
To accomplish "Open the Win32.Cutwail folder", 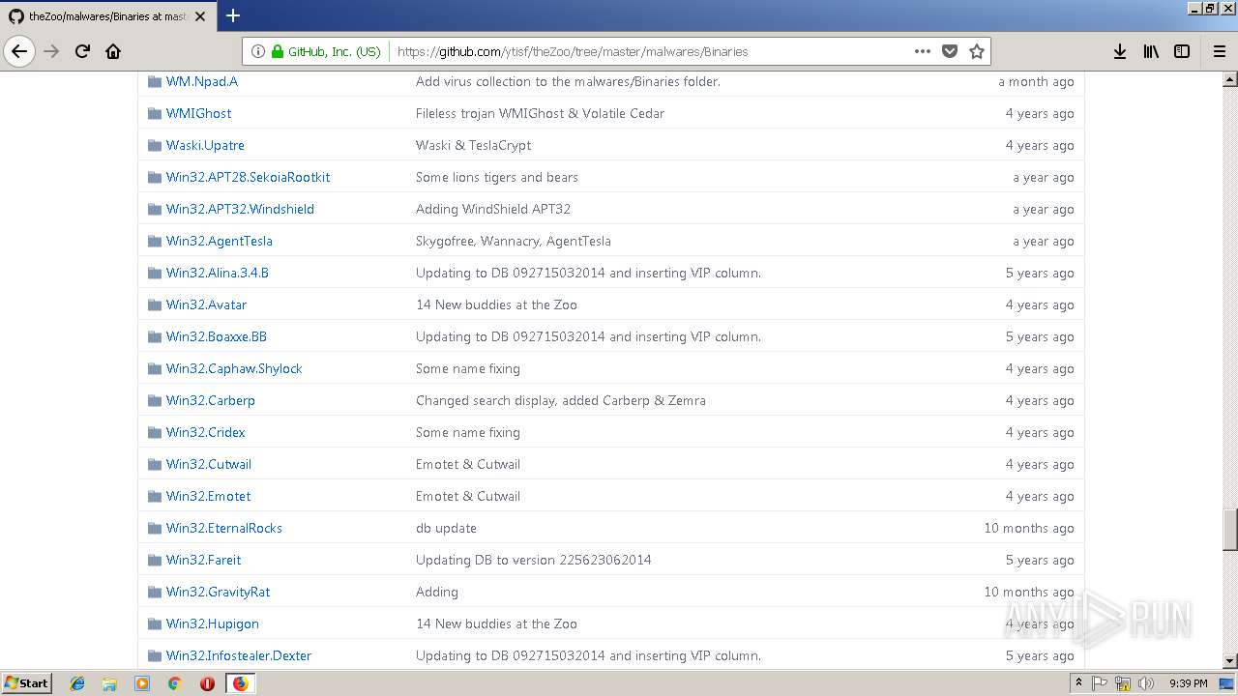I will [208, 464].
